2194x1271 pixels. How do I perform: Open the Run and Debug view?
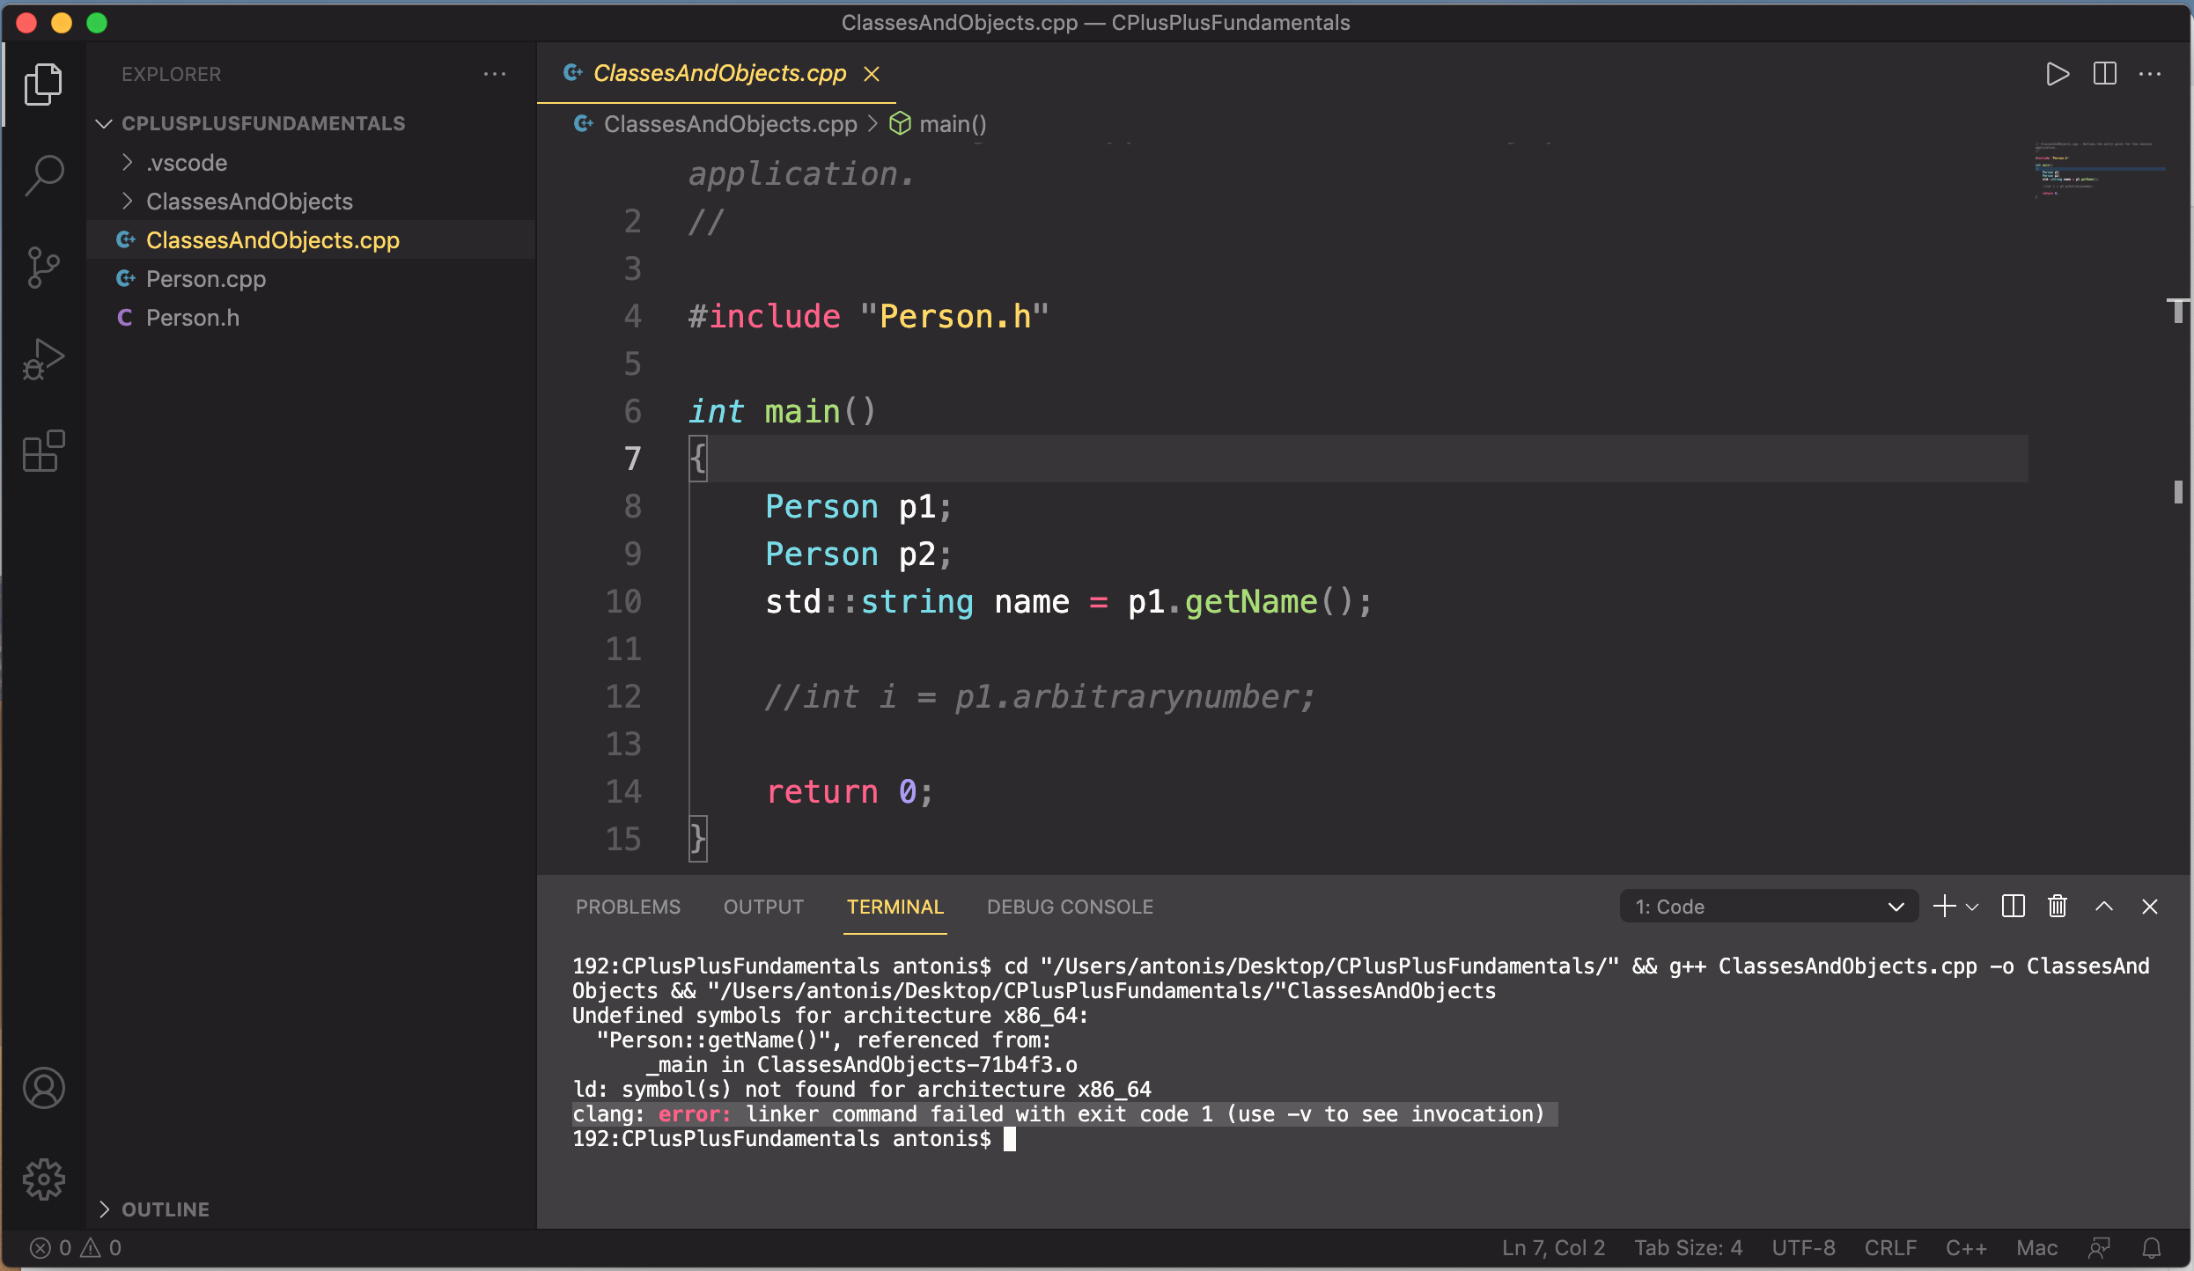coord(44,359)
